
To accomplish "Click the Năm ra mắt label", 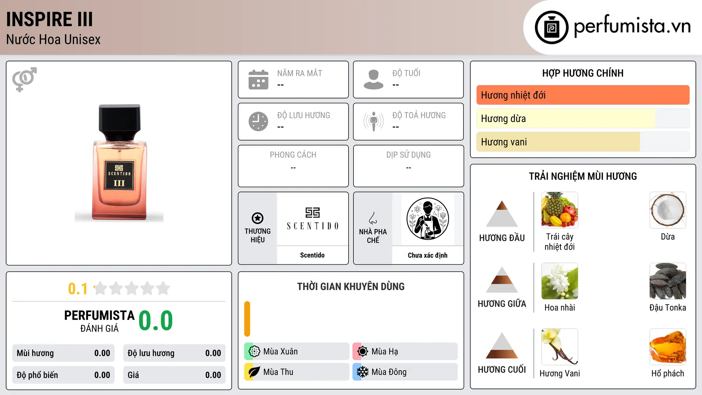I will click(x=300, y=73).
